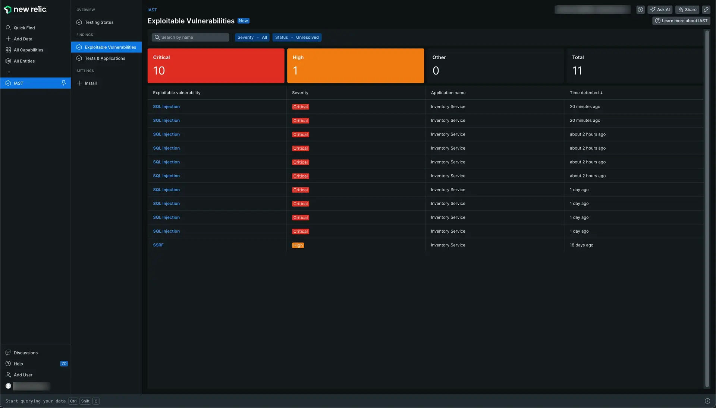This screenshot has width=716, height=408.
Task: Click the Critical severity count badge
Action: 216,66
